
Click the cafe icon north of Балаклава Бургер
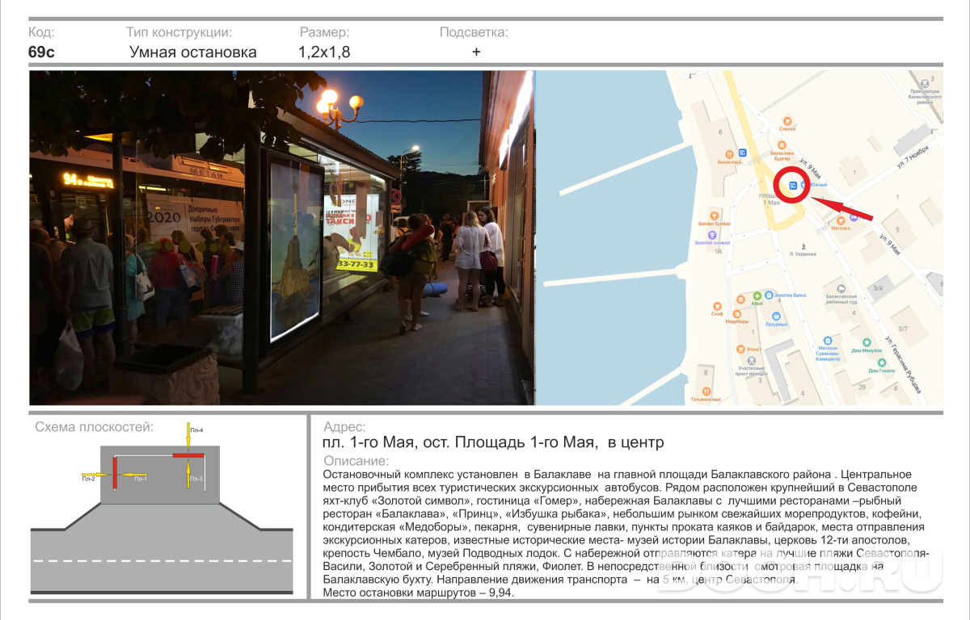pyautogui.click(x=787, y=121)
